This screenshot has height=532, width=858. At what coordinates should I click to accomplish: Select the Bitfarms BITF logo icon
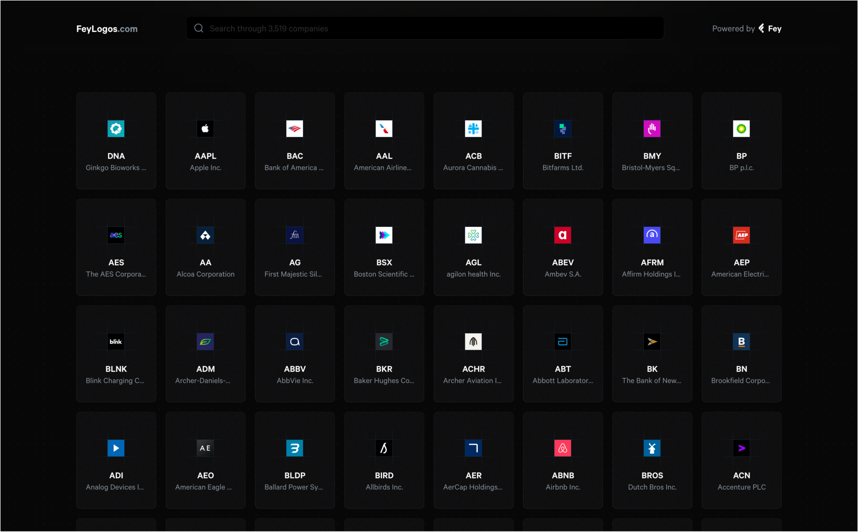pyautogui.click(x=563, y=129)
